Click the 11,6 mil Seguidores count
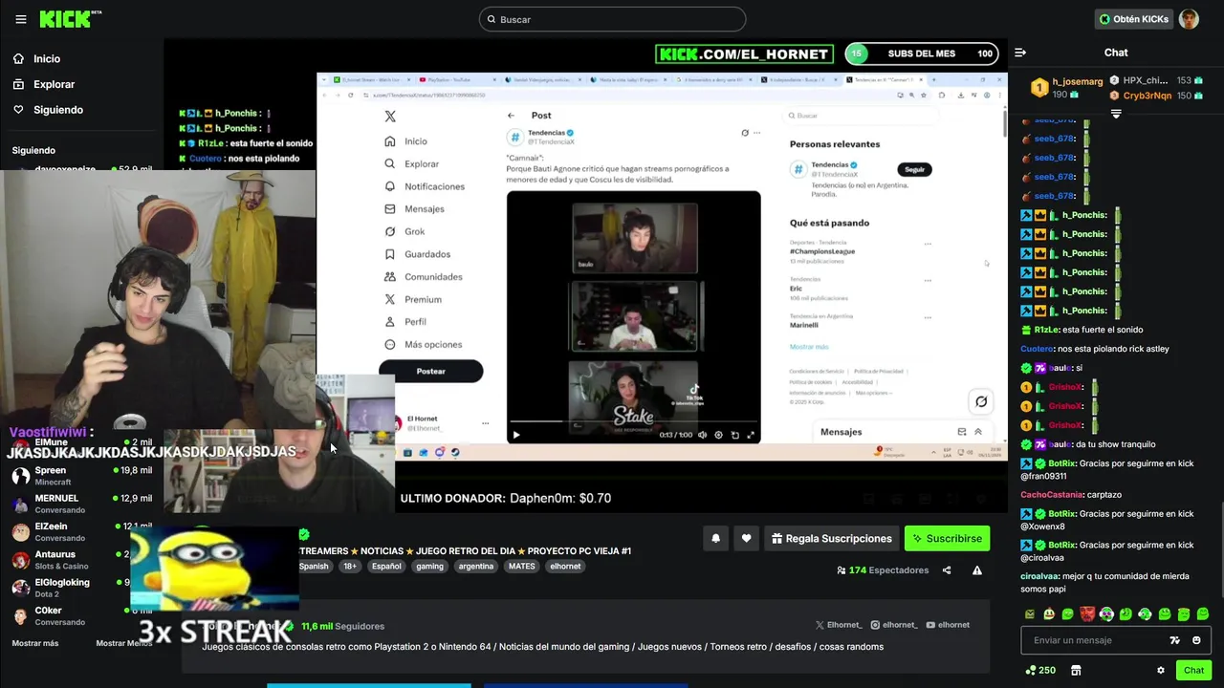 pyautogui.click(x=342, y=627)
